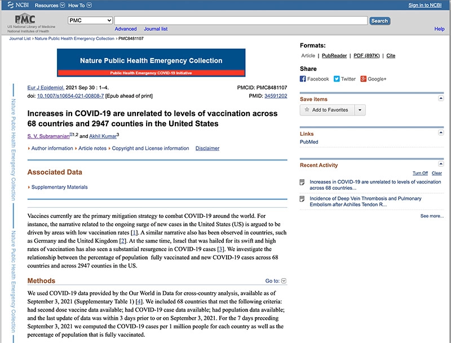
Task: Click the PMC search input field
Action: 241,20
